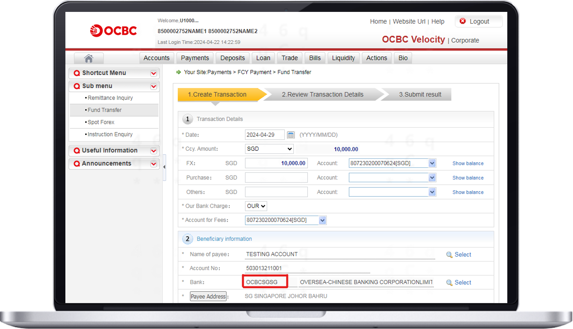Open the Bills menu
Viewport: 573px width, 329px height.
pos(315,58)
